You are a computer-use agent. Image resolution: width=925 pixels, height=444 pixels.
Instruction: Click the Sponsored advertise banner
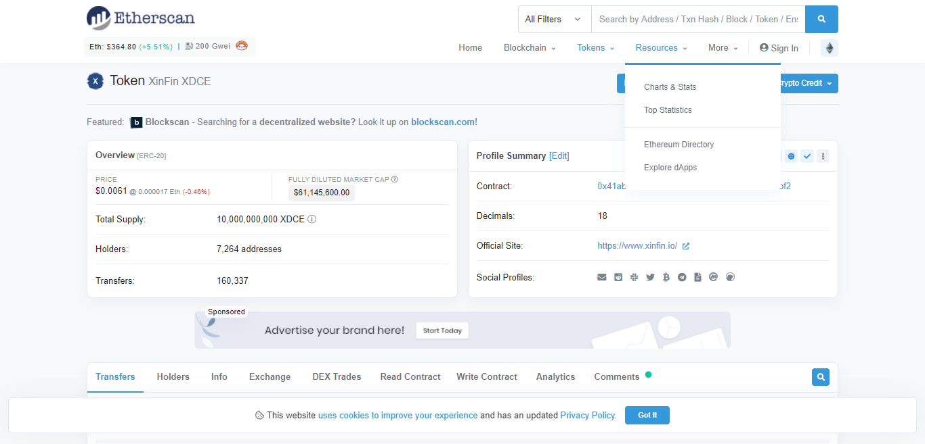point(462,330)
